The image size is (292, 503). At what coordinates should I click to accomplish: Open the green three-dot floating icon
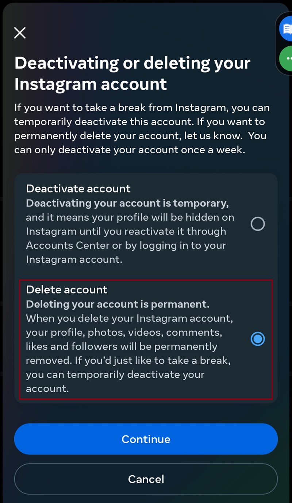click(286, 58)
